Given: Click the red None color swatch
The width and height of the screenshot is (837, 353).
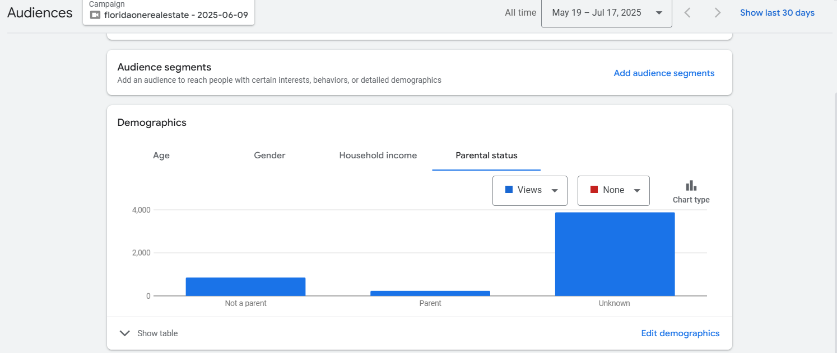Looking at the screenshot, I should coord(594,190).
